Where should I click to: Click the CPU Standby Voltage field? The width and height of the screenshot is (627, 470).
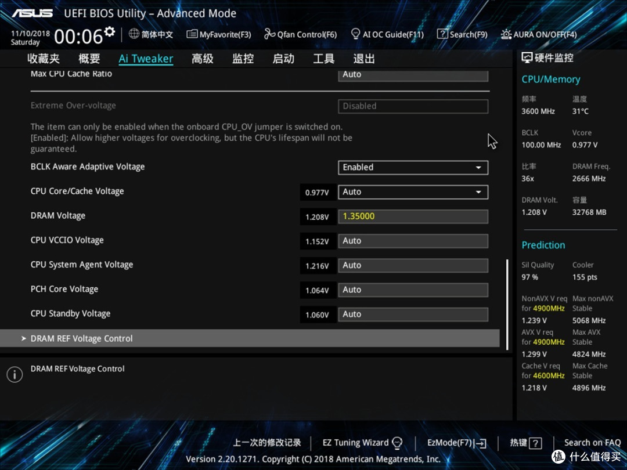point(413,314)
